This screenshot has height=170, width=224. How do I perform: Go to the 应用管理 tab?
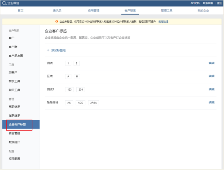coord(93,11)
